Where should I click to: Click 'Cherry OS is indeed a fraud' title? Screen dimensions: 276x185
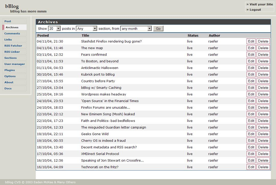(x=103, y=141)
